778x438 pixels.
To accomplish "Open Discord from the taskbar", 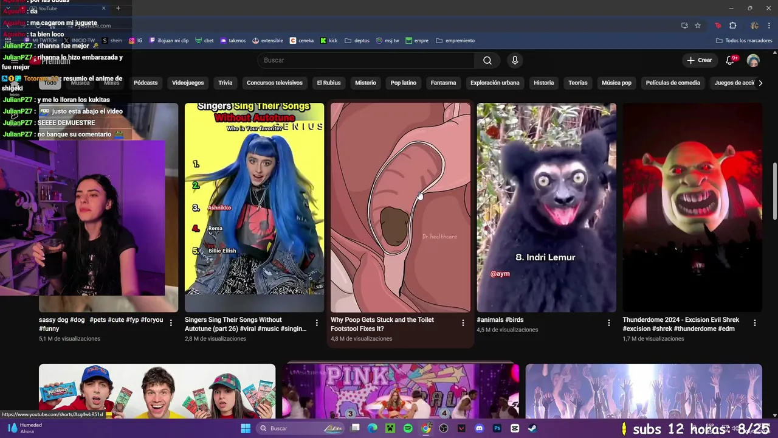I will click(x=480, y=428).
